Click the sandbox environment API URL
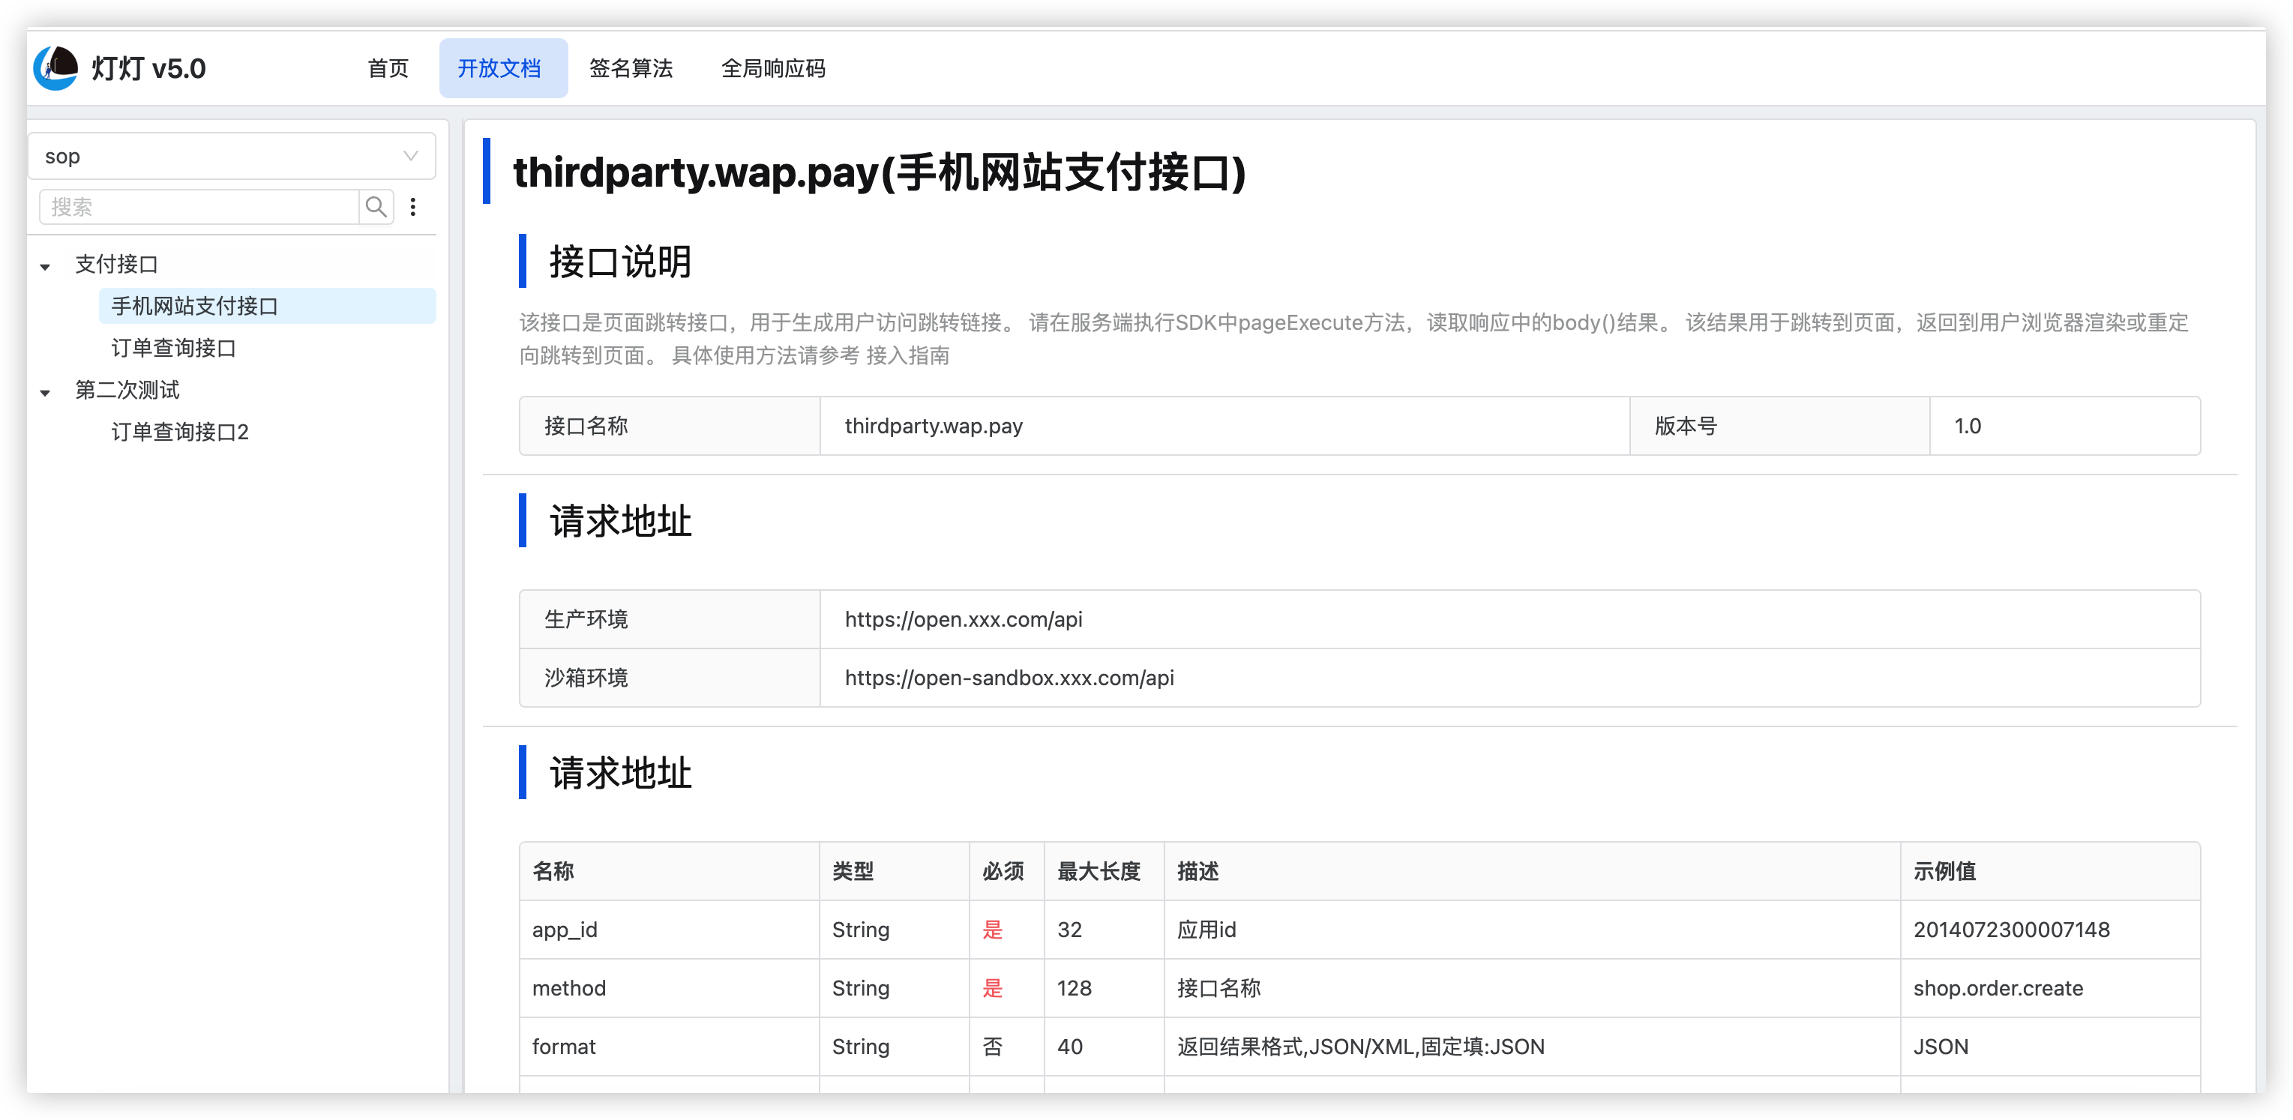The height and width of the screenshot is (1120, 2293). coord(1009,678)
